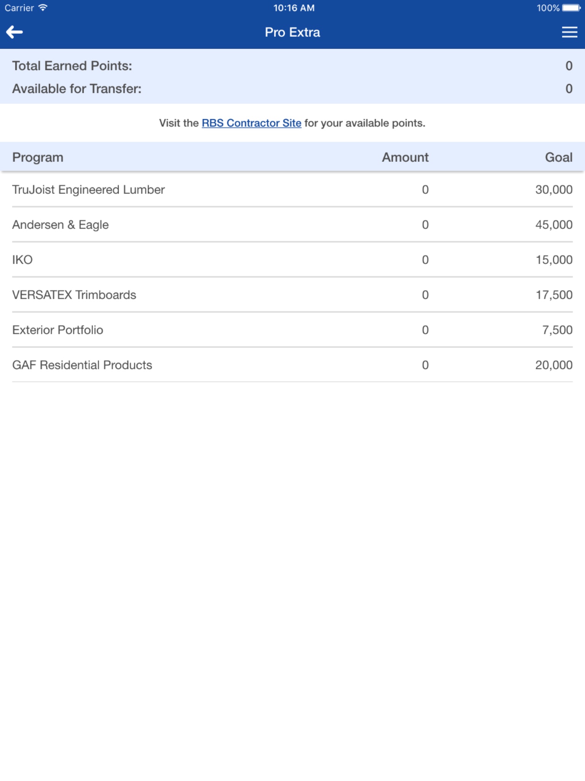Select GAF Residential Products row
585x781 pixels.
click(82, 365)
